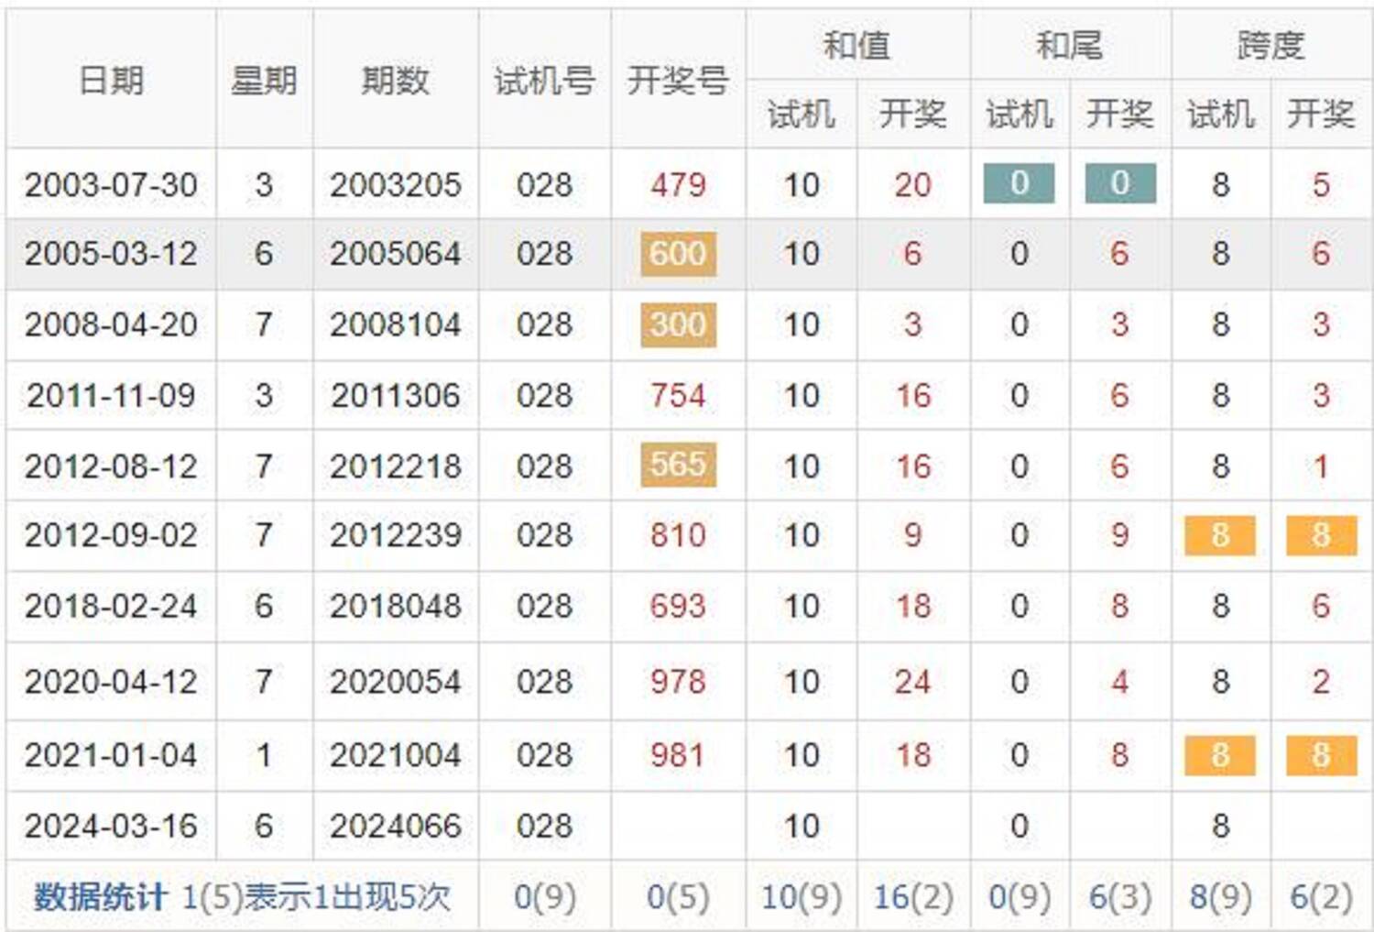Viewport: 1374px width, 932px height.
Task: Click the highlighted 600 winning number
Action: pos(678,254)
